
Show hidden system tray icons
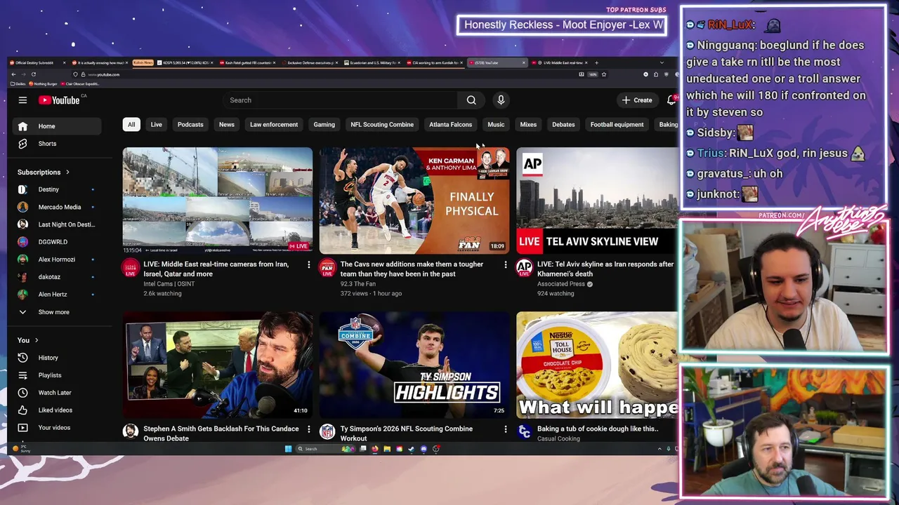(x=660, y=449)
